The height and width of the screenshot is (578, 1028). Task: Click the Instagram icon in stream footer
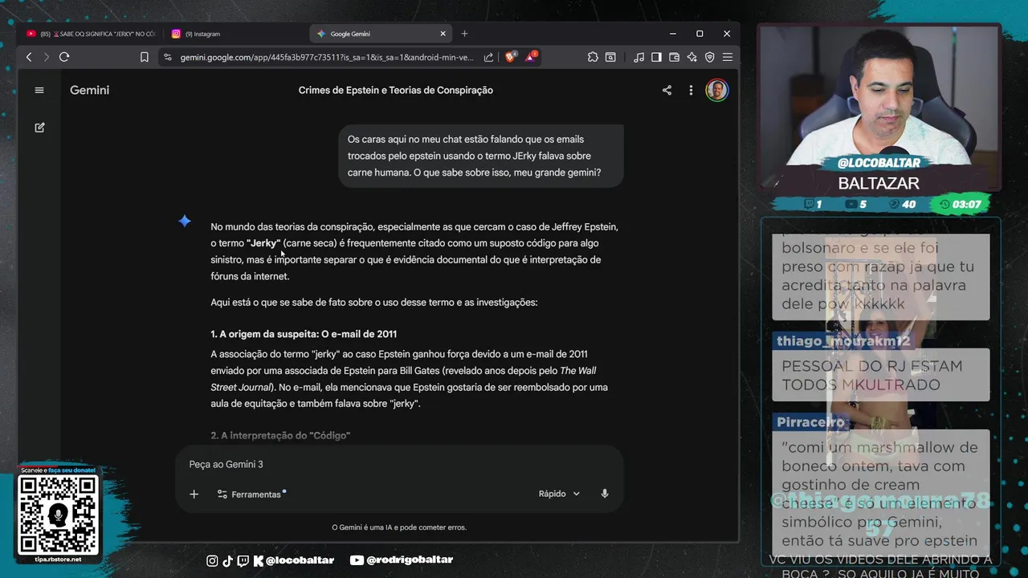click(212, 560)
